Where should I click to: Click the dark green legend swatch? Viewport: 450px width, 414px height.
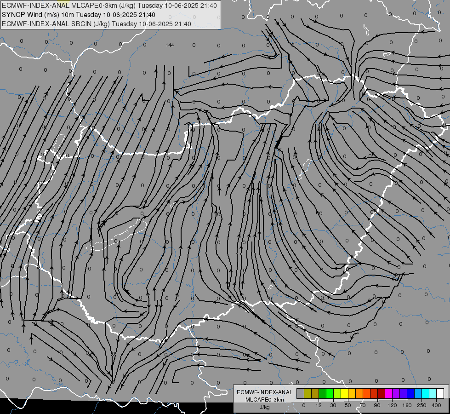coord(323,393)
